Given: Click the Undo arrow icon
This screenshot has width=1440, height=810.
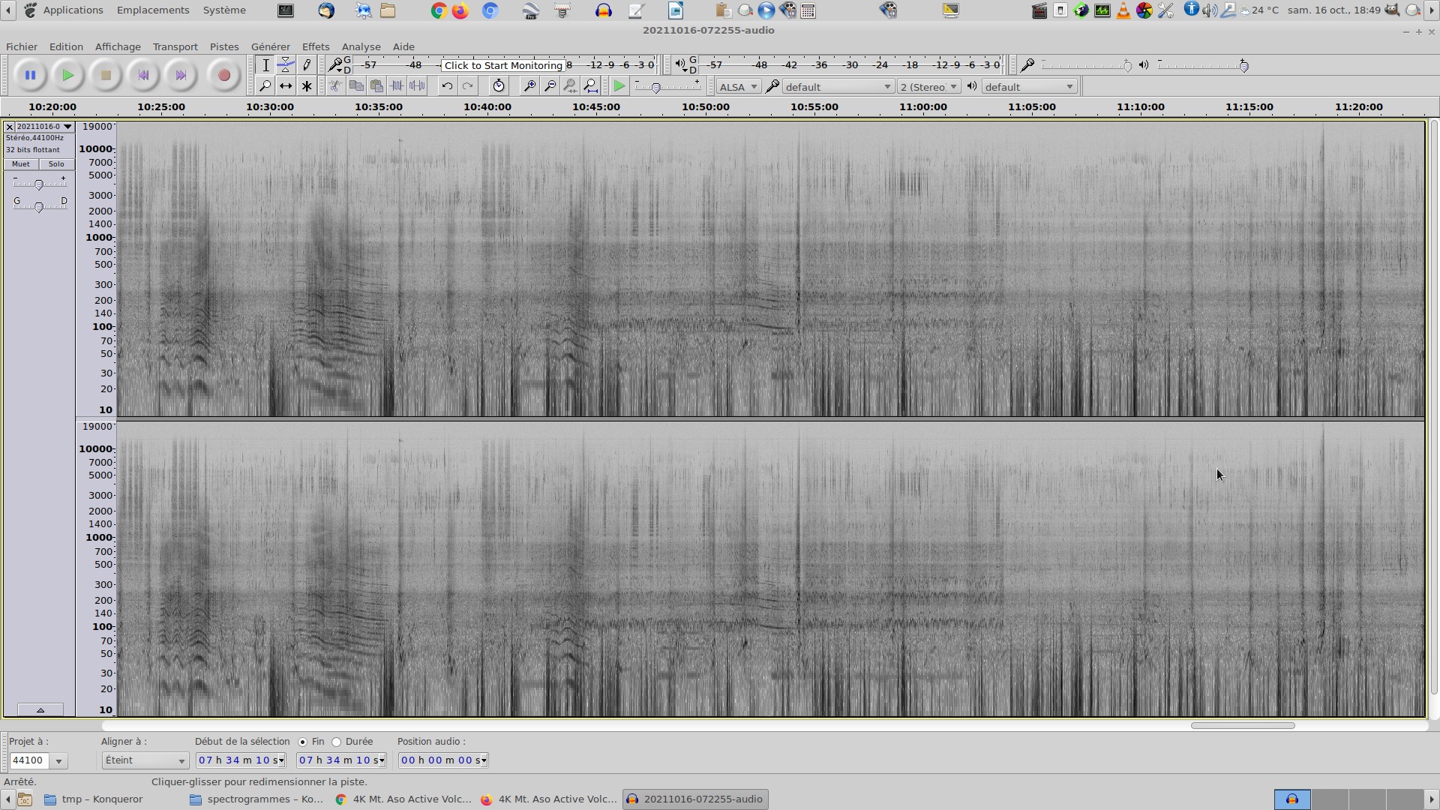Looking at the screenshot, I should 447,86.
